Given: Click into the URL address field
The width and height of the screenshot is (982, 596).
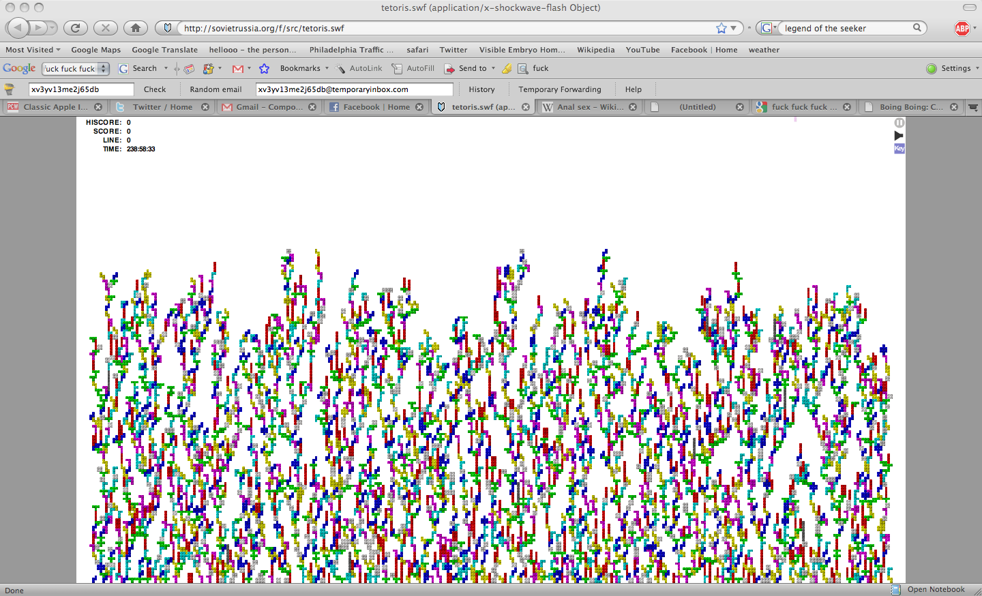Looking at the screenshot, I should pyautogui.click(x=443, y=28).
